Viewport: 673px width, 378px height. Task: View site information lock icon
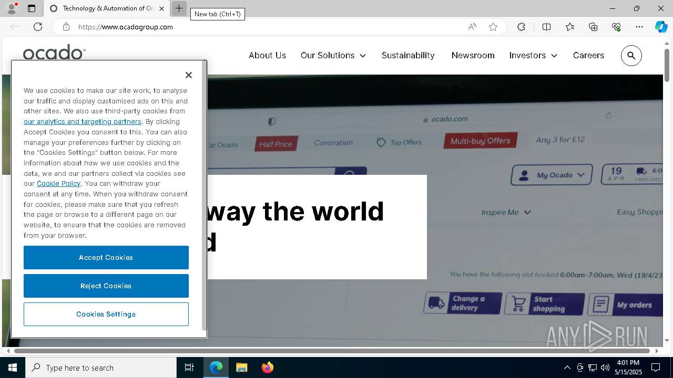(x=66, y=27)
